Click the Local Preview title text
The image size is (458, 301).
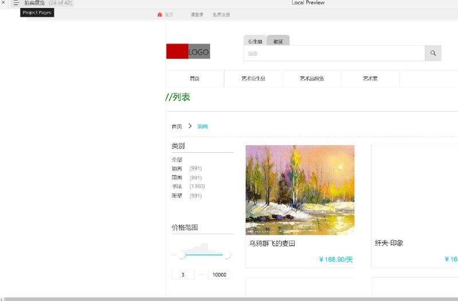[308, 3]
